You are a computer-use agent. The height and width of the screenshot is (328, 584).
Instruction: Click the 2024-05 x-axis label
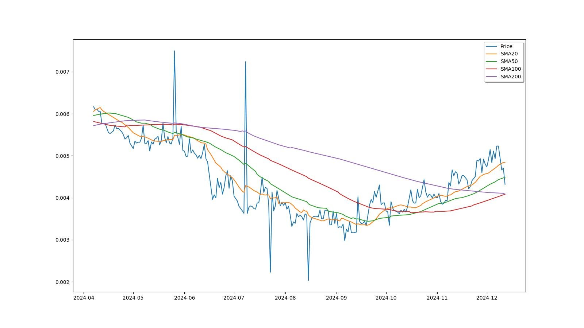click(x=133, y=298)
